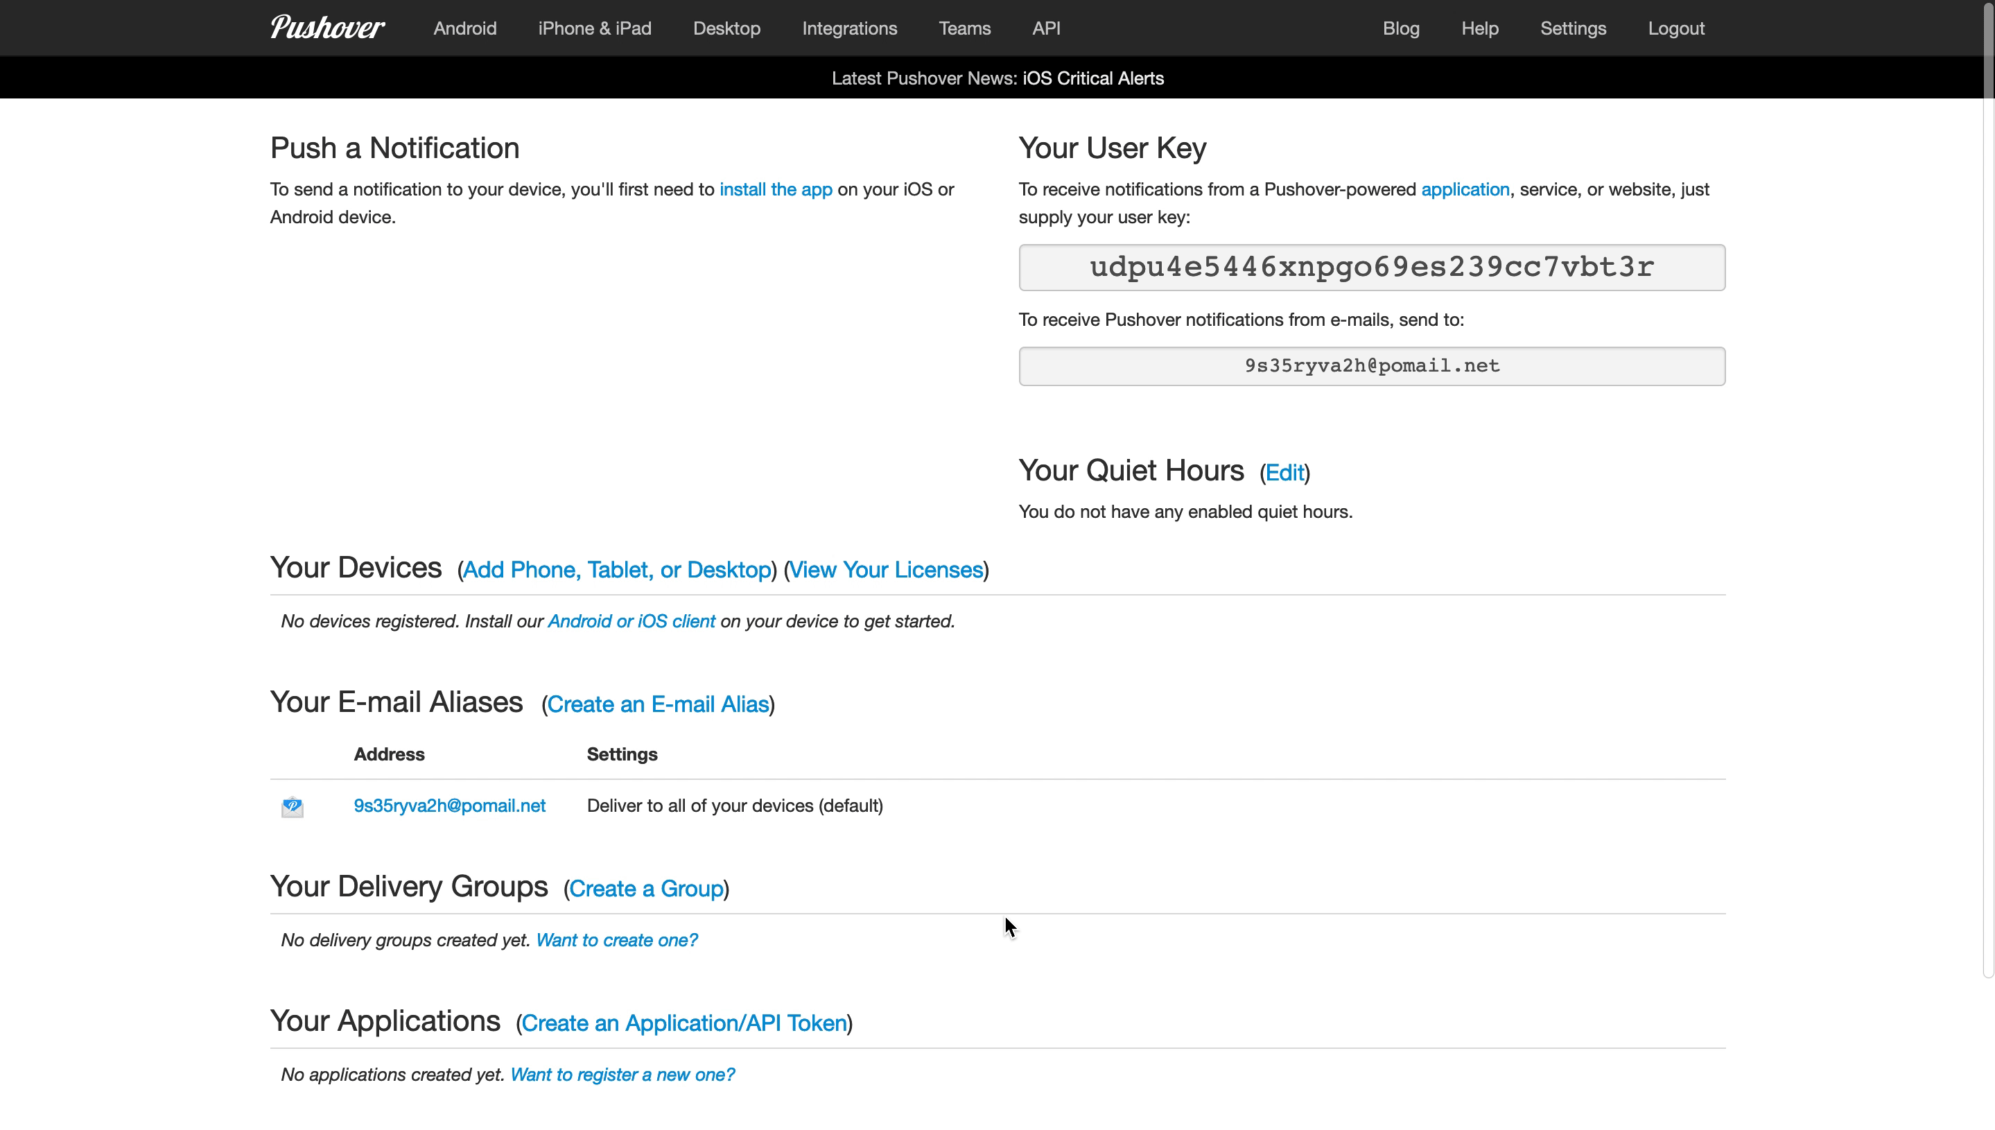Create an Application/API Token
This screenshot has width=1995, height=1130.
(x=683, y=1023)
